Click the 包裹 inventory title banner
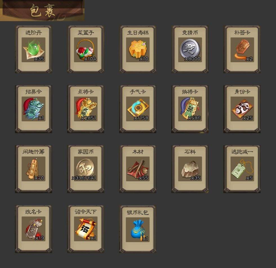The width and height of the screenshot is (276, 268). (42, 11)
